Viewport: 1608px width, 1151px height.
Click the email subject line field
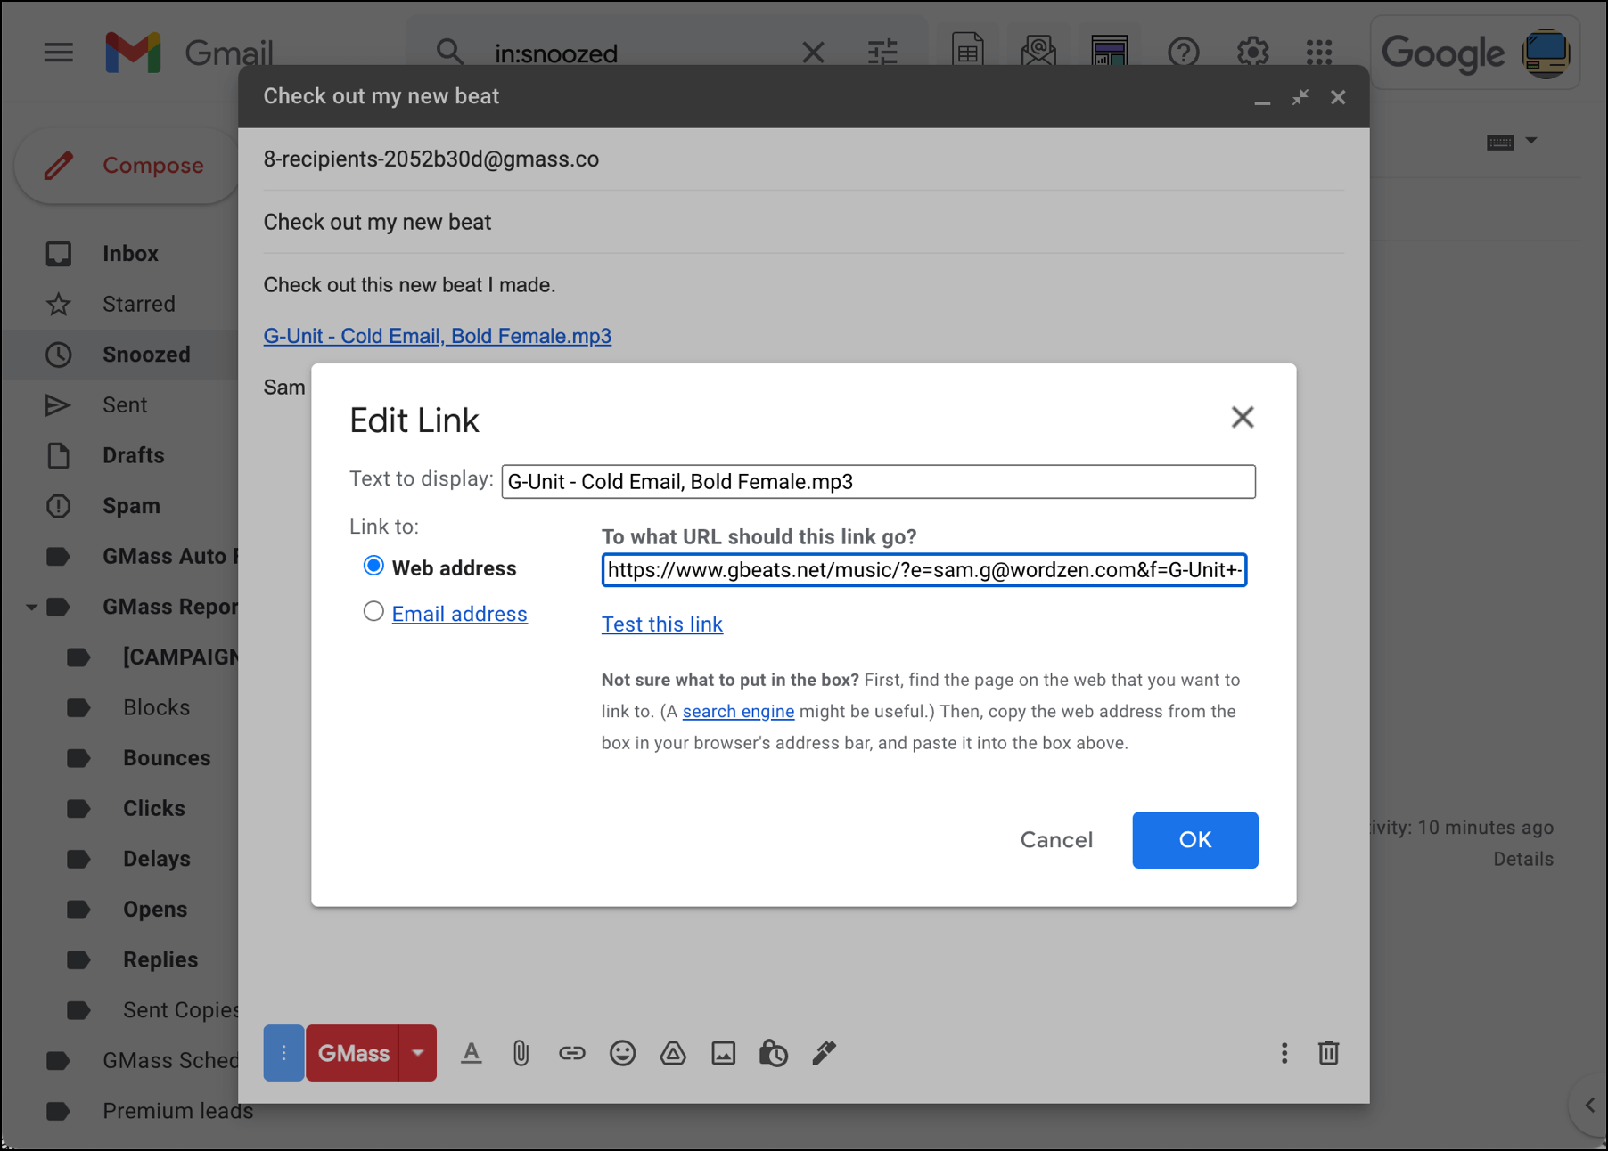pyautogui.click(x=803, y=223)
